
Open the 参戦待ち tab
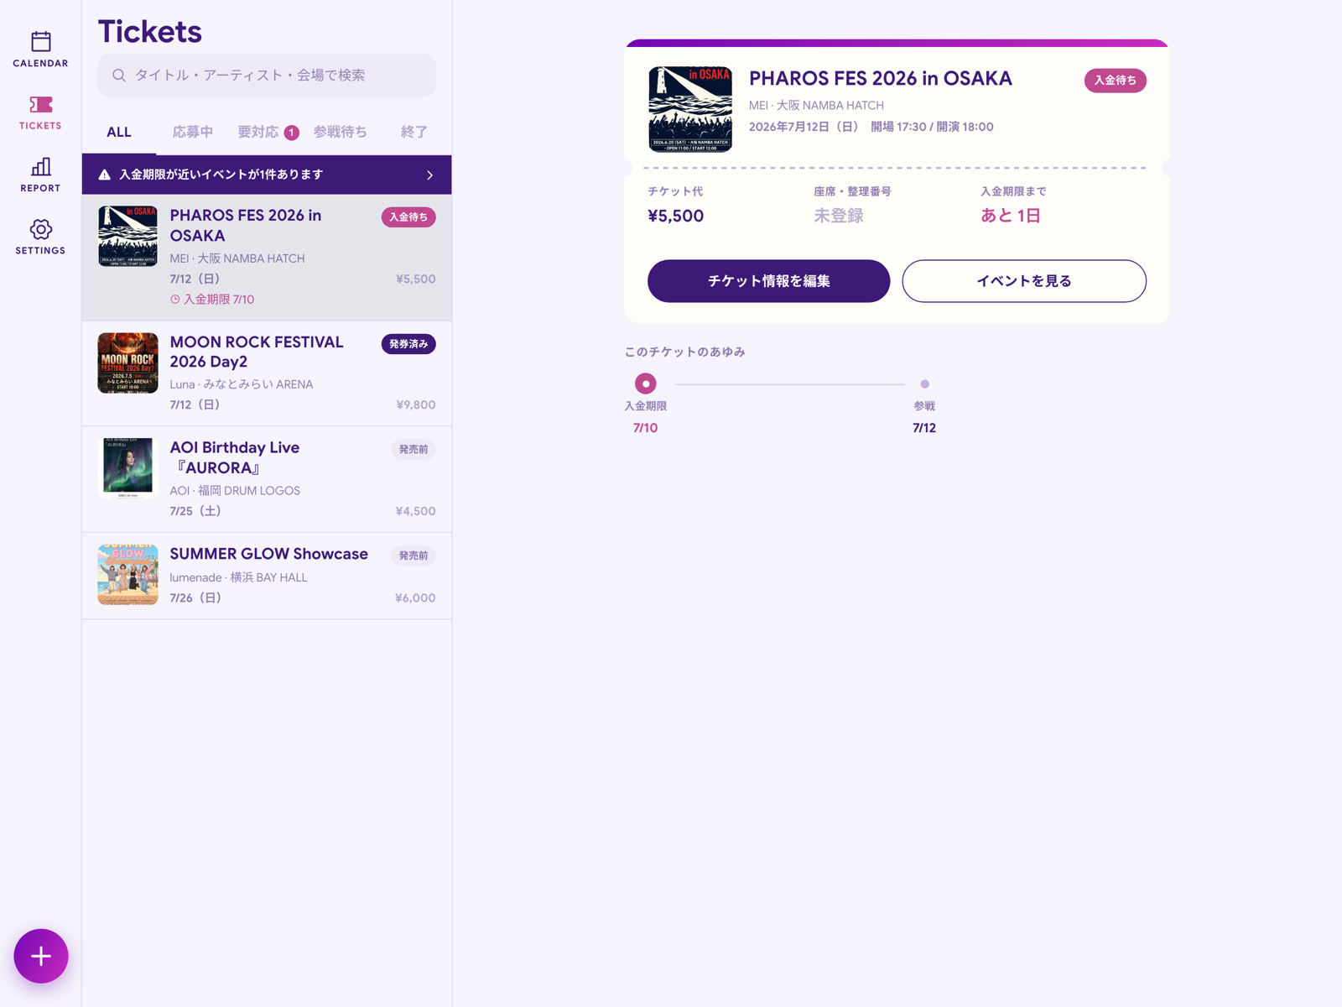[x=341, y=132]
